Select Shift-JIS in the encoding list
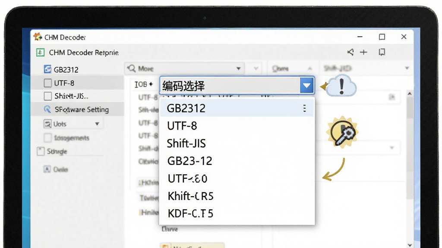The image size is (442, 248). coord(237,143)
